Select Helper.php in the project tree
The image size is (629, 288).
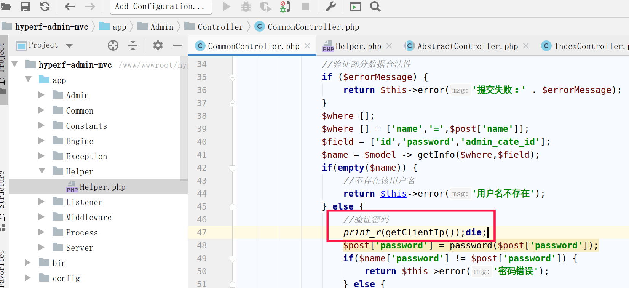(98, 187)
